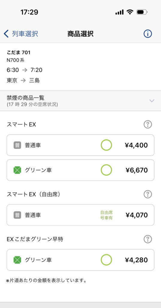
Task: Open help for スマートEX（自由席） section
Action: [x=148, y=194]
